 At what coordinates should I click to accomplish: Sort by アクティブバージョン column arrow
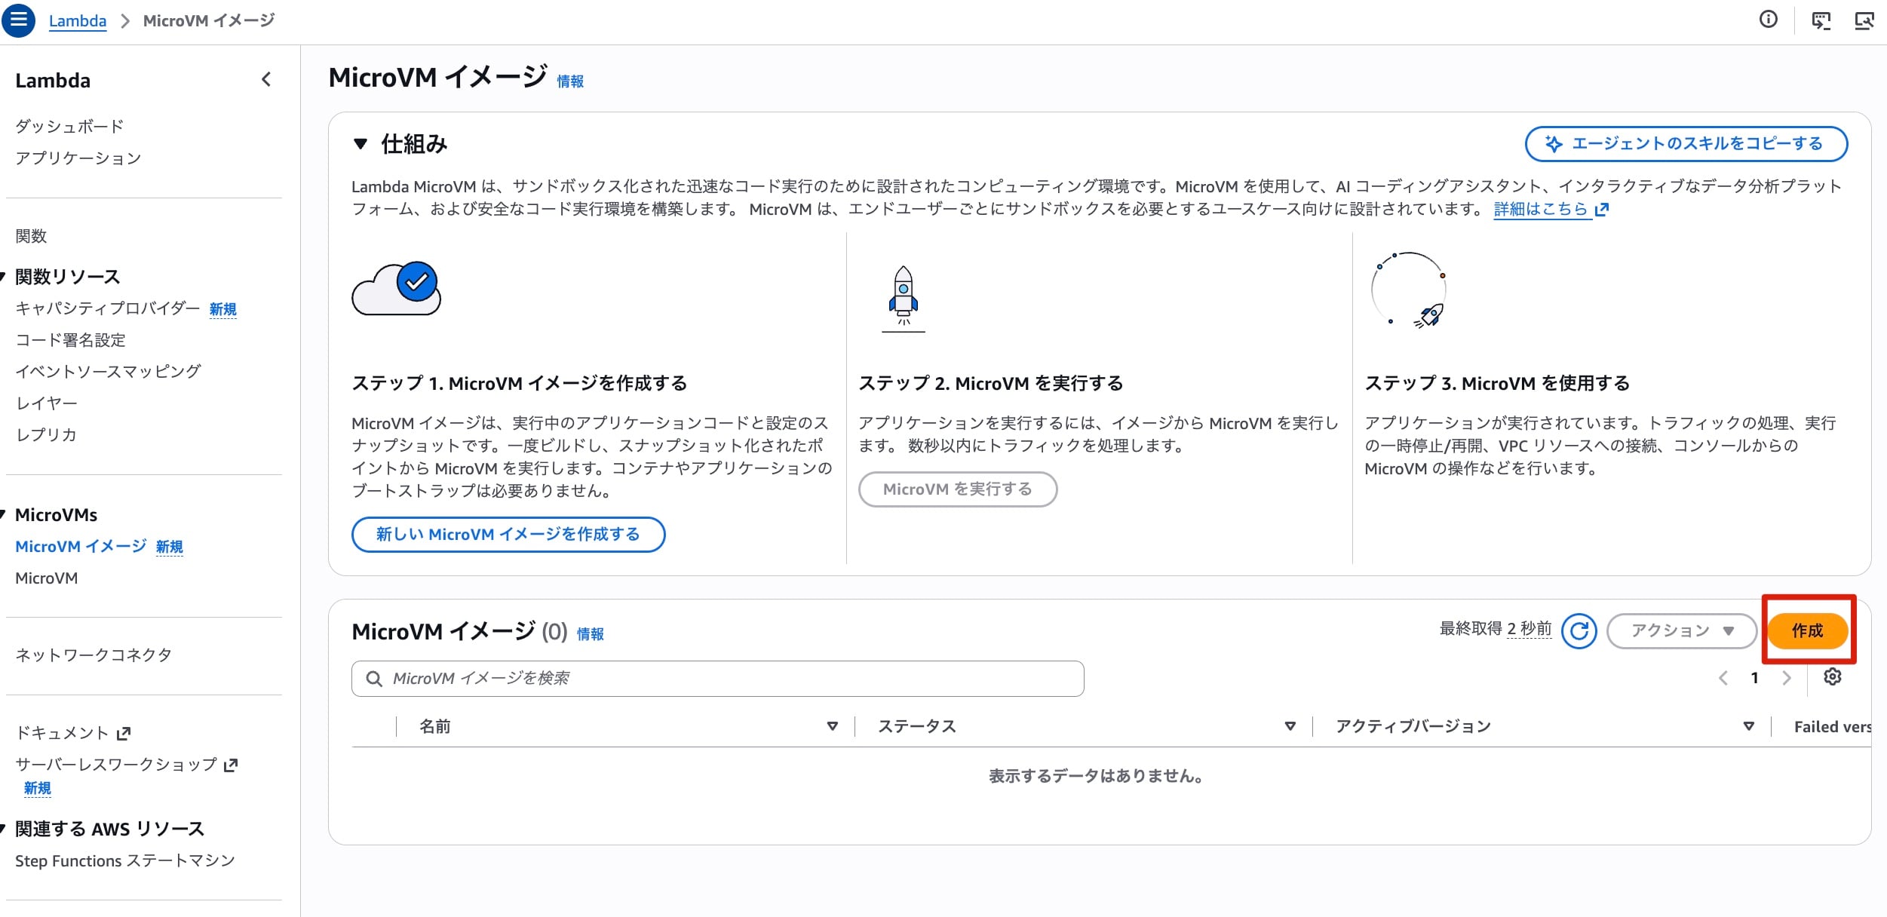[x=1748, y=726]
